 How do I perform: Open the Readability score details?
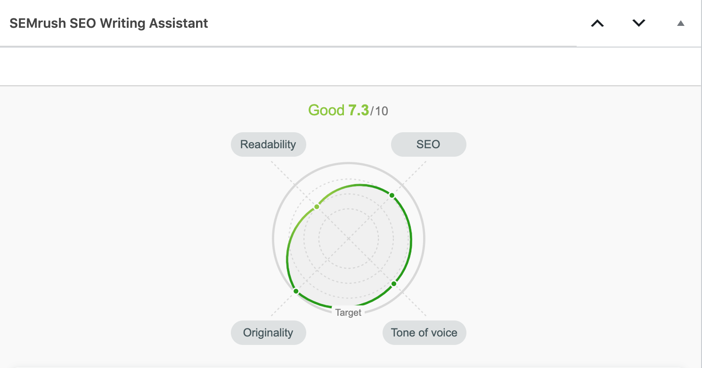coord(268,144)
